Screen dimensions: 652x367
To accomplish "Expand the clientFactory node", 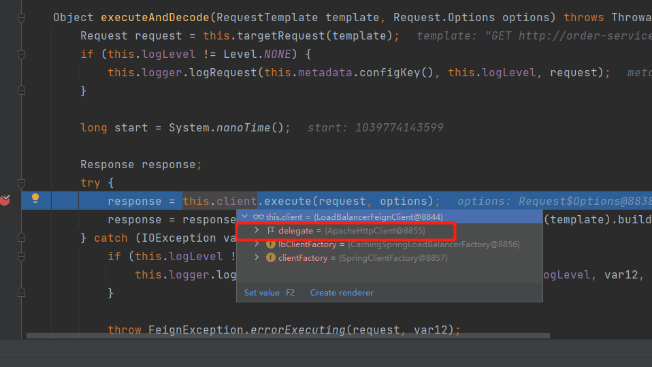I will [257, 258].
